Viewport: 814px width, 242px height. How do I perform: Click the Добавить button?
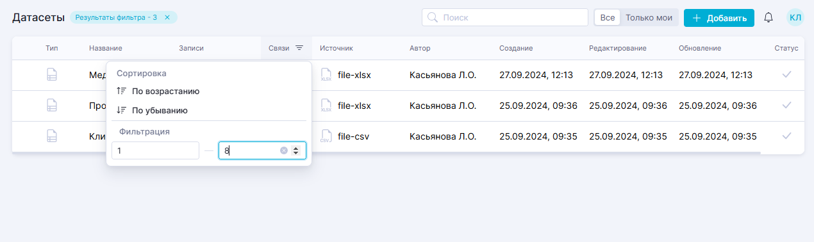[719, 18]
